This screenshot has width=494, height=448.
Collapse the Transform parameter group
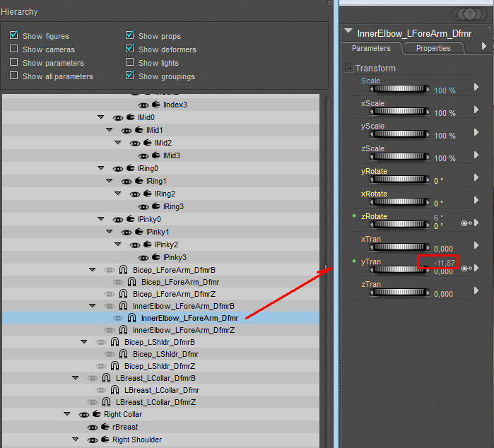[x=349, y=68]
